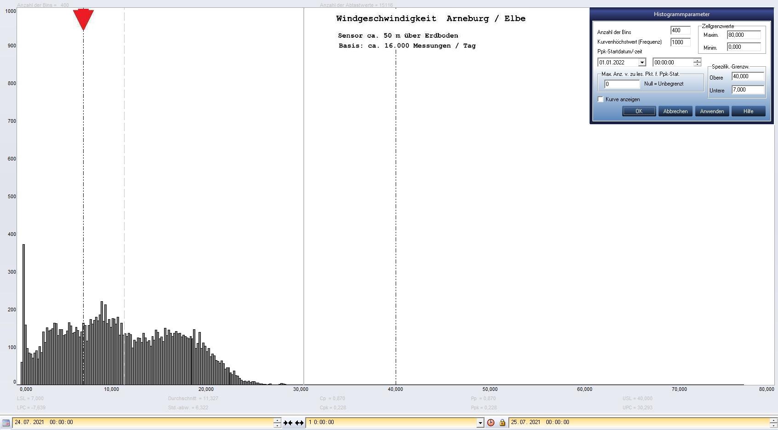Open the Ppk-Startdatum date dropdown
Viewport: 778px width, 430px height.
(x=642, y=63)
